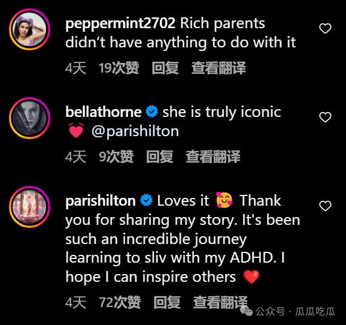Click bellathorne's blue verified badge
346x325 pixels.
(152, 112)
